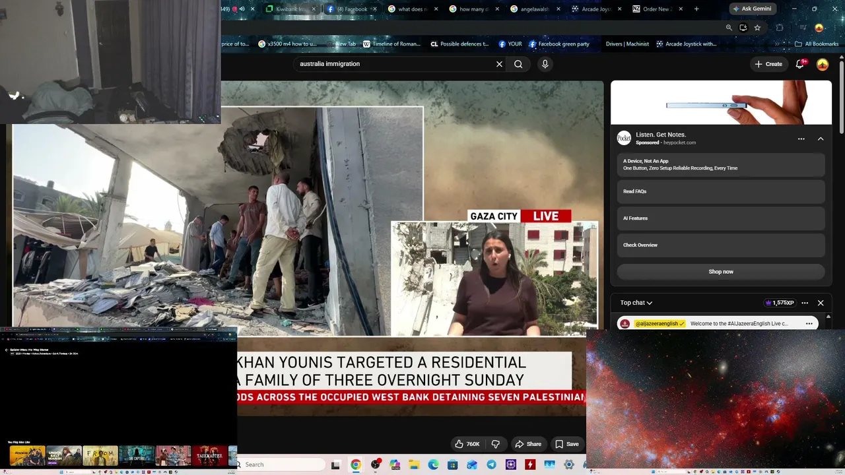
Task: Open 'Possible defences t...' bookmark
Action: coord(459,44)
